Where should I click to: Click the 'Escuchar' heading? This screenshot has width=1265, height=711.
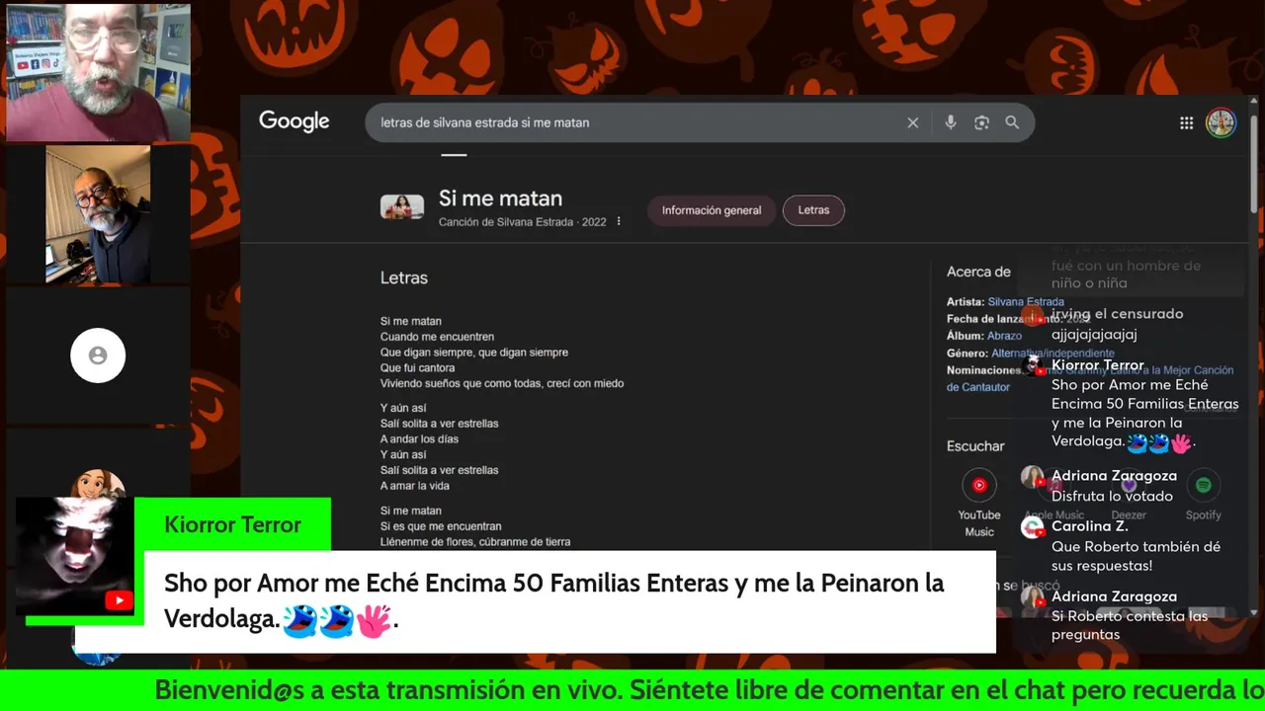point(975,446)
